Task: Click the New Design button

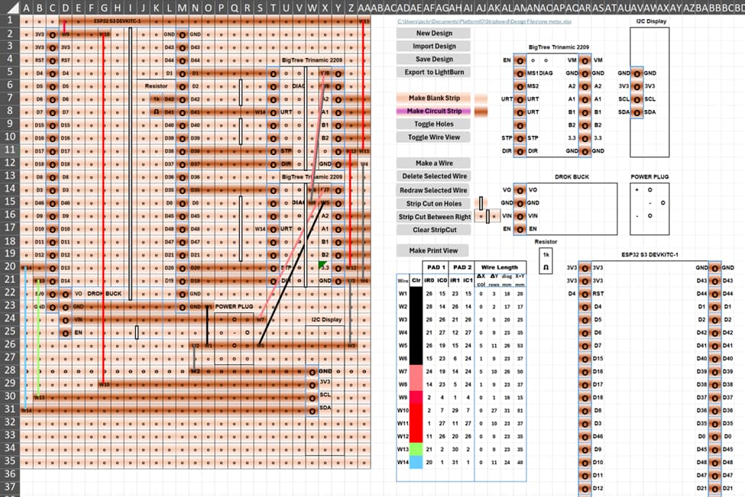Action: coord(434,34)
